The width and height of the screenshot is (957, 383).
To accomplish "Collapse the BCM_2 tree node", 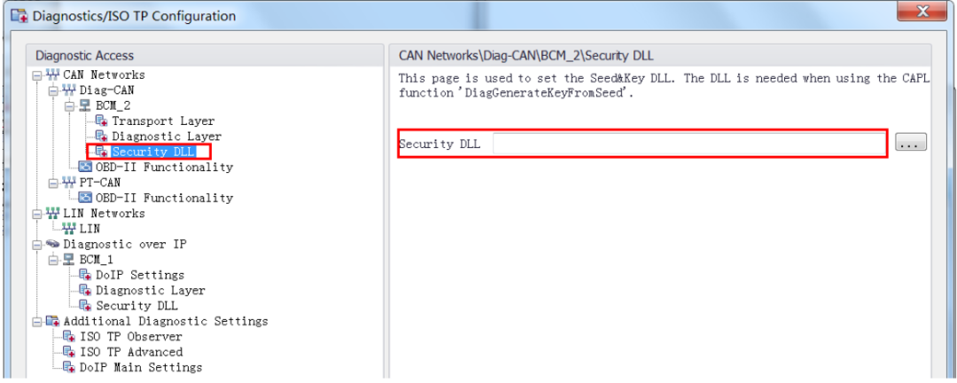I will pyautogui.click(x=70, y=106).
